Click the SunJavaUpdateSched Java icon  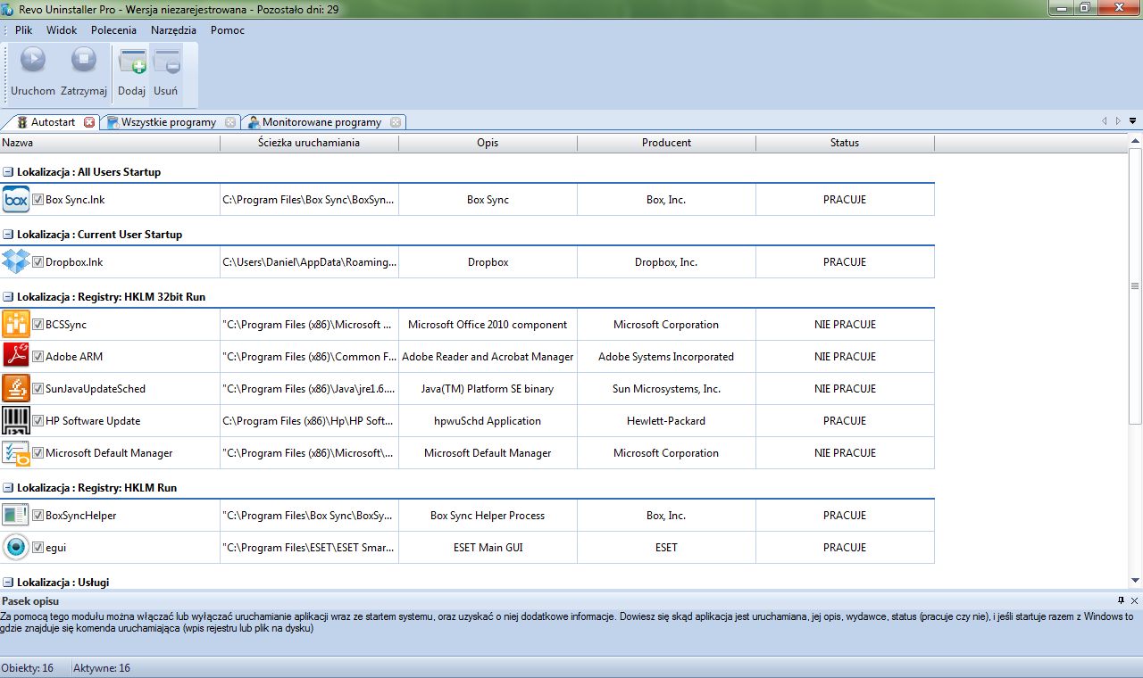pos(16,389)
